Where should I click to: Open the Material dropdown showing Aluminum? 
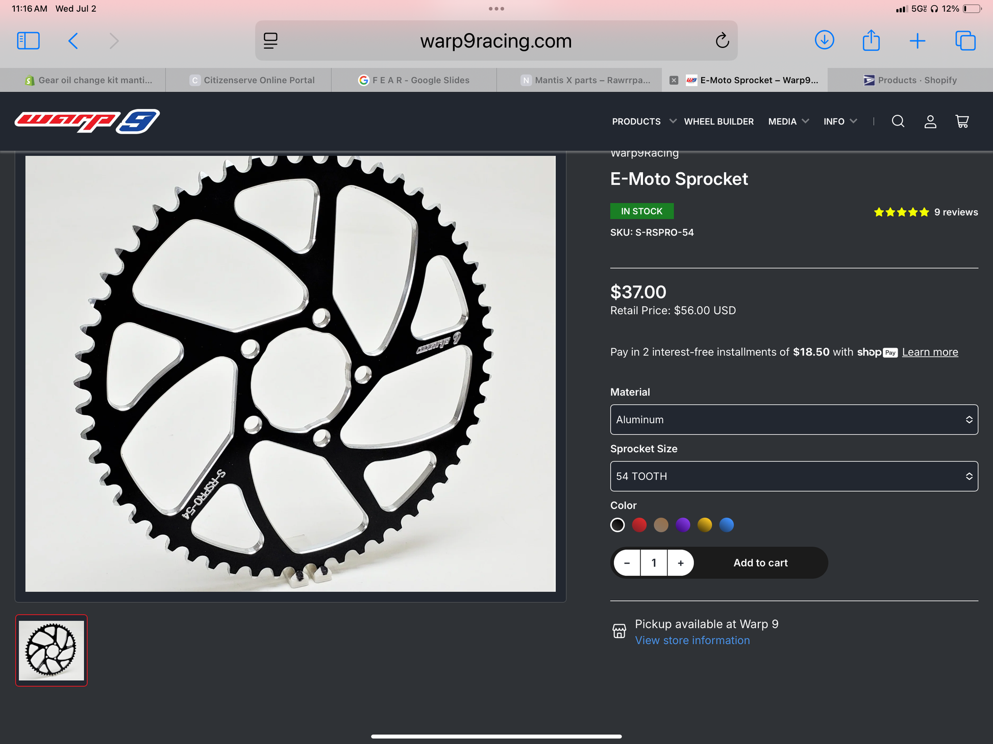tap(794, 420)
